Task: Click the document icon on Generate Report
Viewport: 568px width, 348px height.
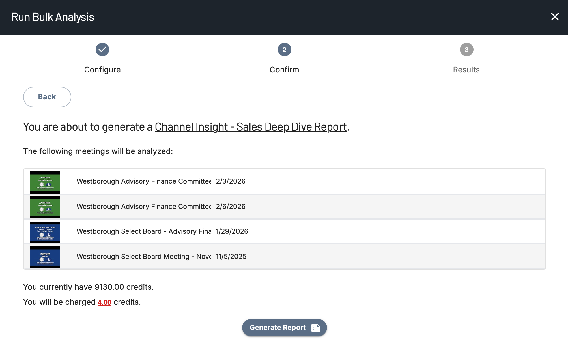Action: [315, 328]
